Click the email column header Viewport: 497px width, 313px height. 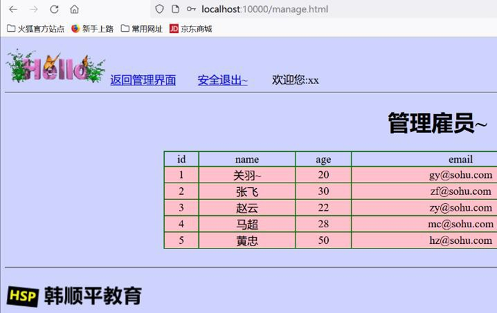point(460,160)
